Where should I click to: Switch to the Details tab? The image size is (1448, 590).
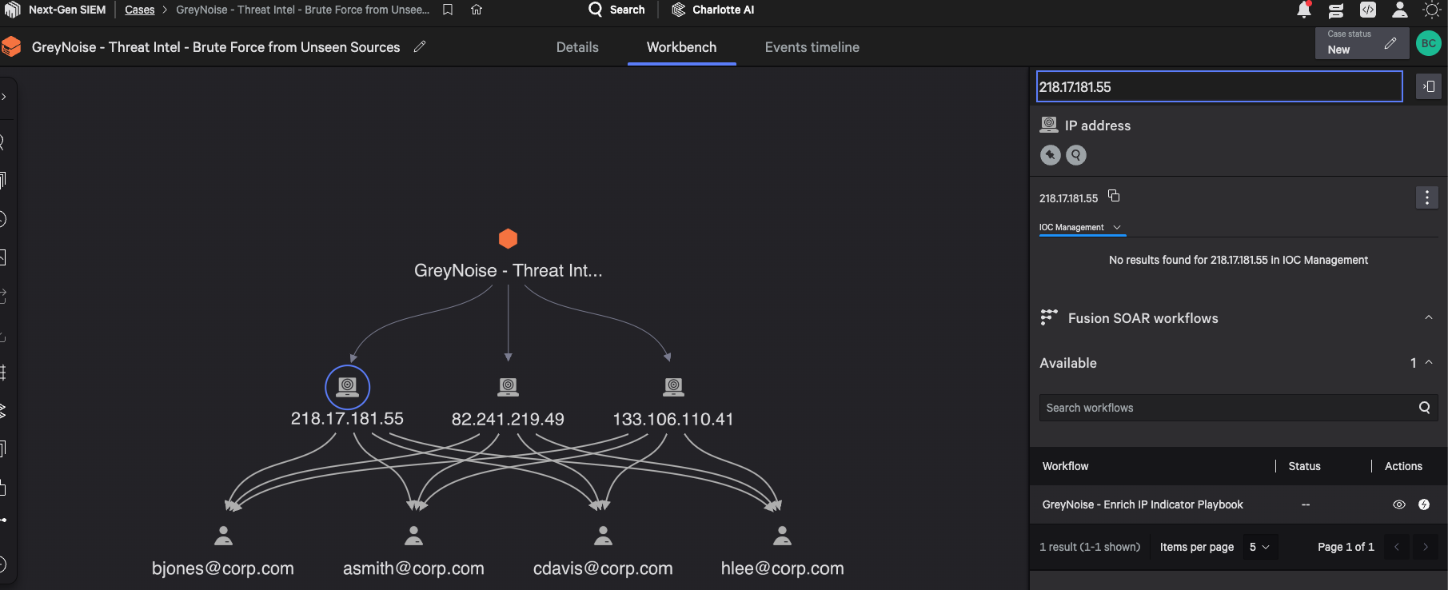[x=577, y=47]
